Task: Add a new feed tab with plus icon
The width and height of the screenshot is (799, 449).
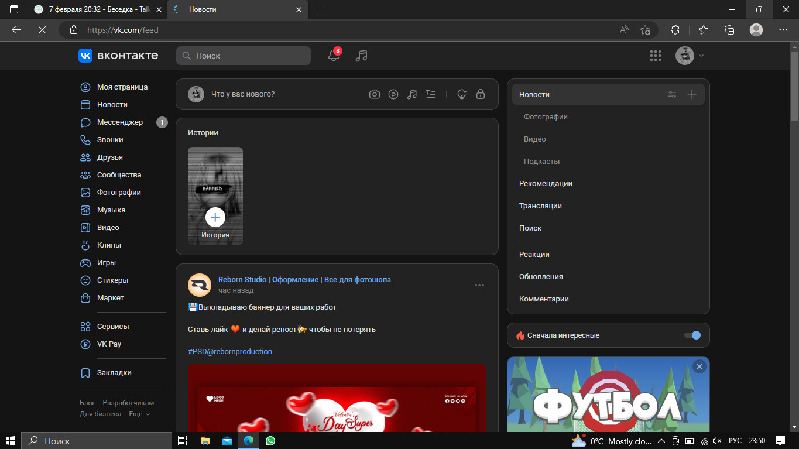Action: click(692, 95)
